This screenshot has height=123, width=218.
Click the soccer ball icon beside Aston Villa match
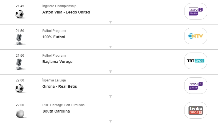click(x=19, y=14)
